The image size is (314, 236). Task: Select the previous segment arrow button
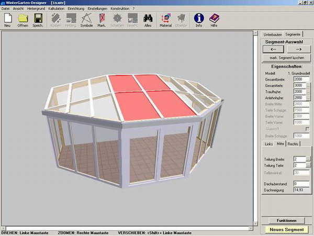[273, 49]
